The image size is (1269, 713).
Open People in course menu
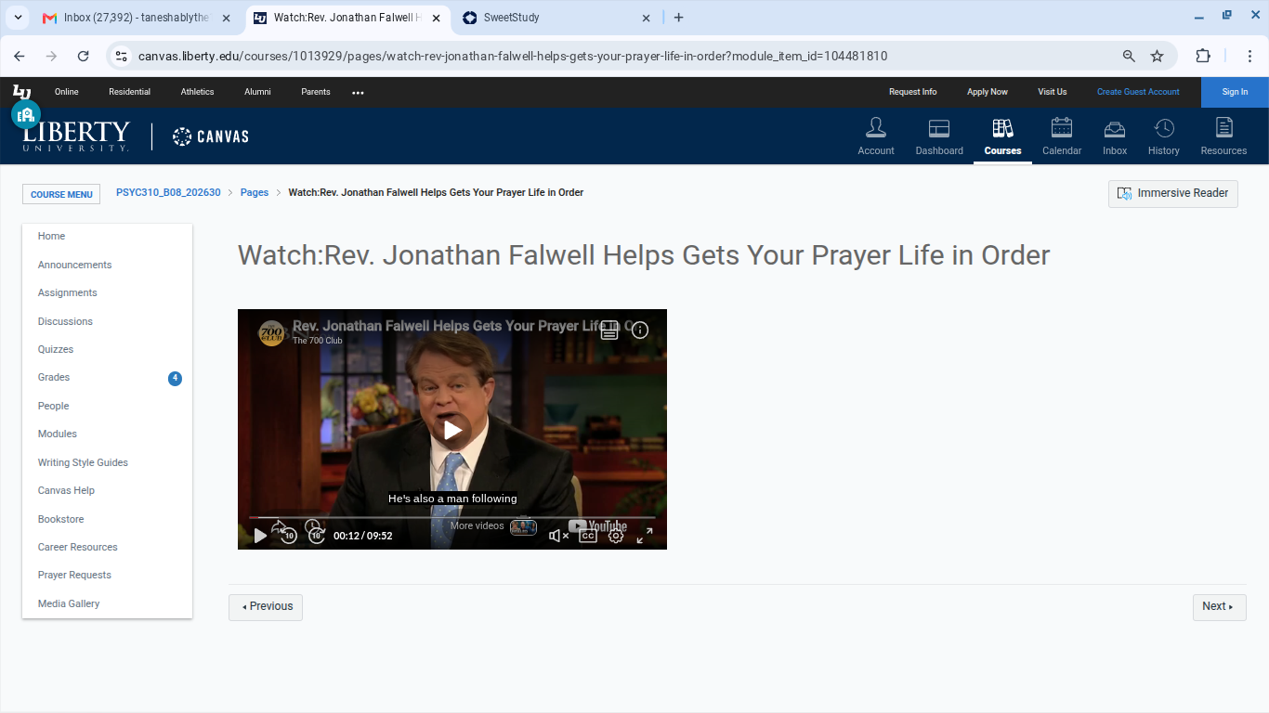pos(53,407)
